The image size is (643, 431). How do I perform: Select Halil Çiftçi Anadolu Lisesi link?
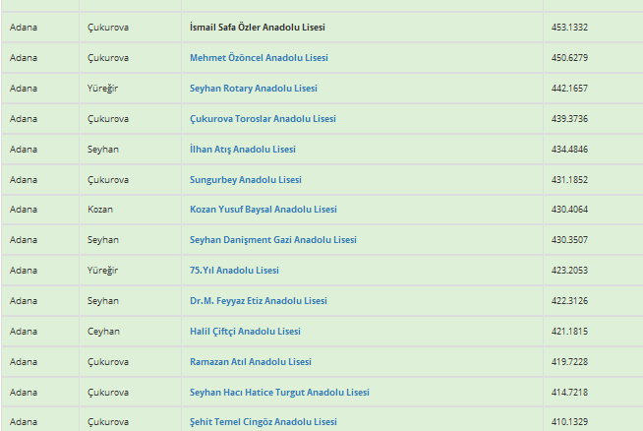click(x=245, y=332)
